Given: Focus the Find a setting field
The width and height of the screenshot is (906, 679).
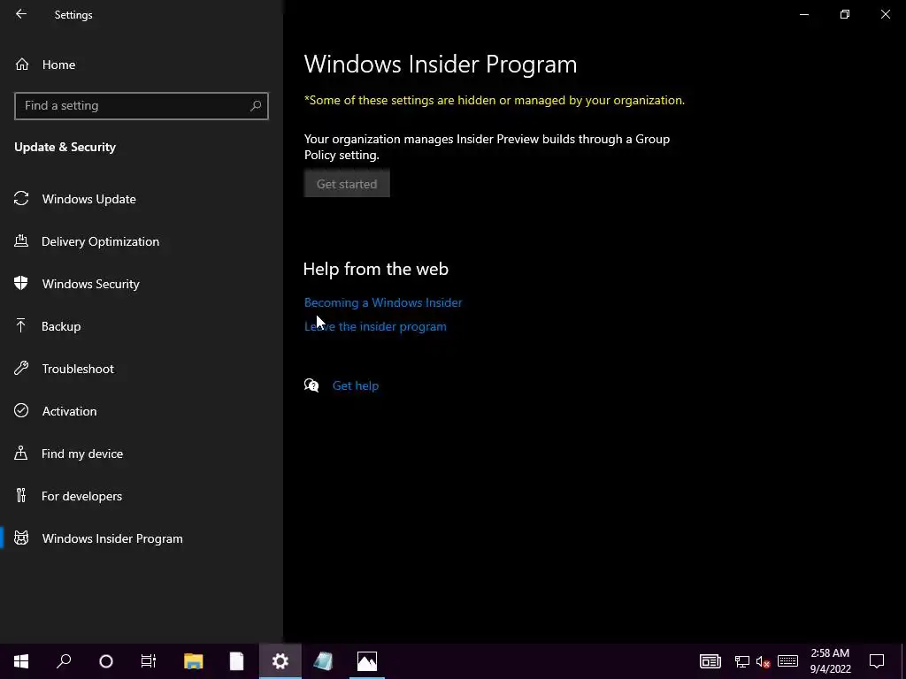Looking at the screenshot, I should [142, 106].
